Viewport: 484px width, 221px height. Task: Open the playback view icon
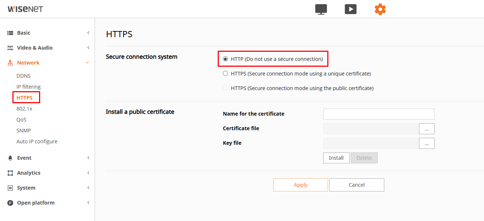[x=351, y=9]
